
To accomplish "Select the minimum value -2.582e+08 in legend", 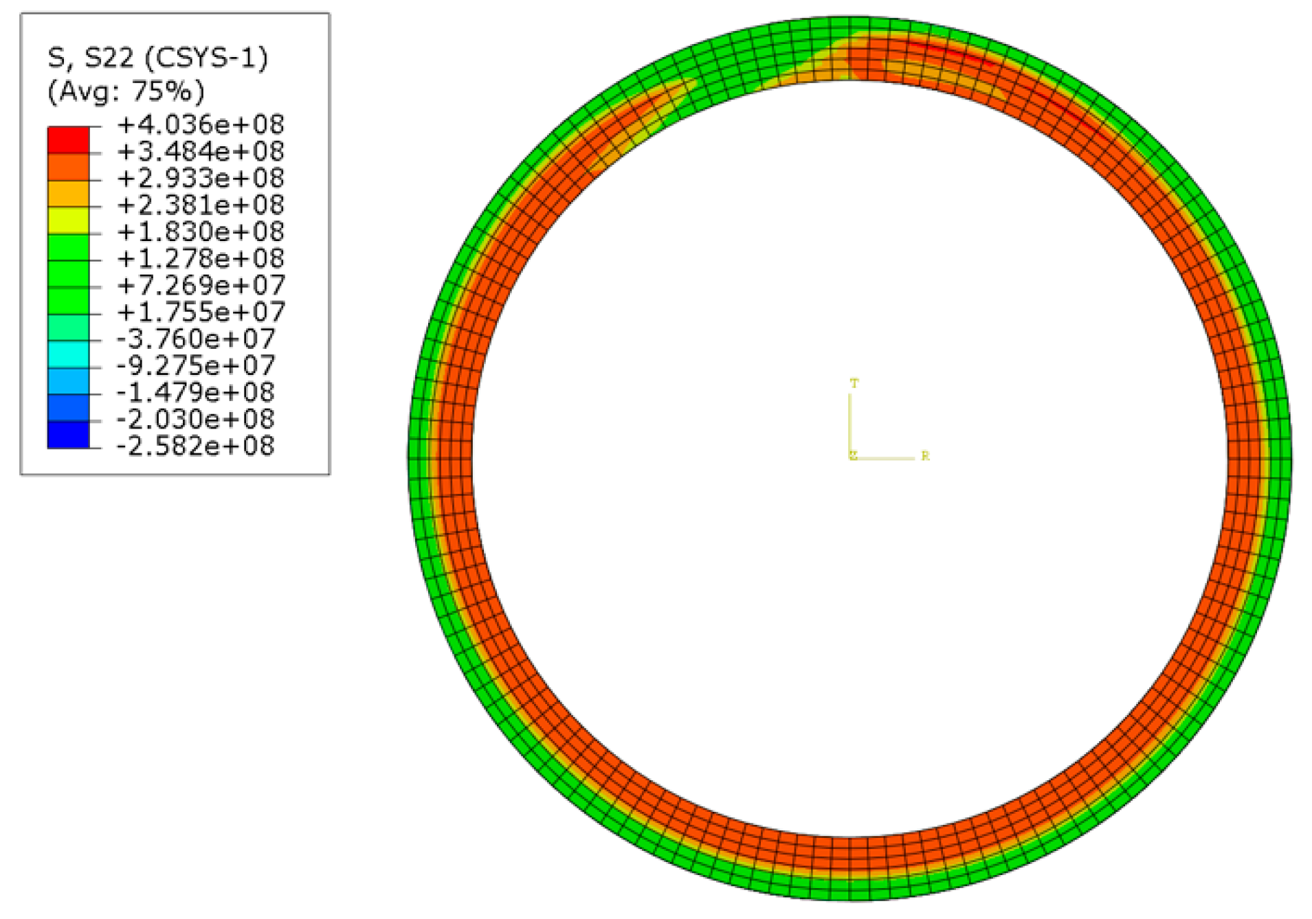I will tap(196, 446).
